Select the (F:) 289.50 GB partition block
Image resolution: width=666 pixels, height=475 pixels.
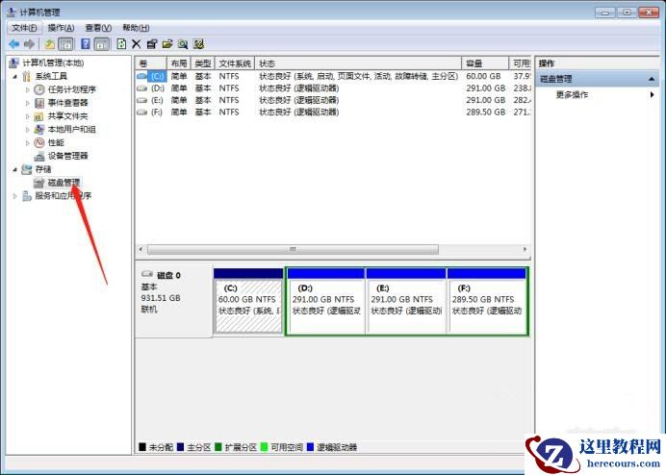[x=487, y=301]
